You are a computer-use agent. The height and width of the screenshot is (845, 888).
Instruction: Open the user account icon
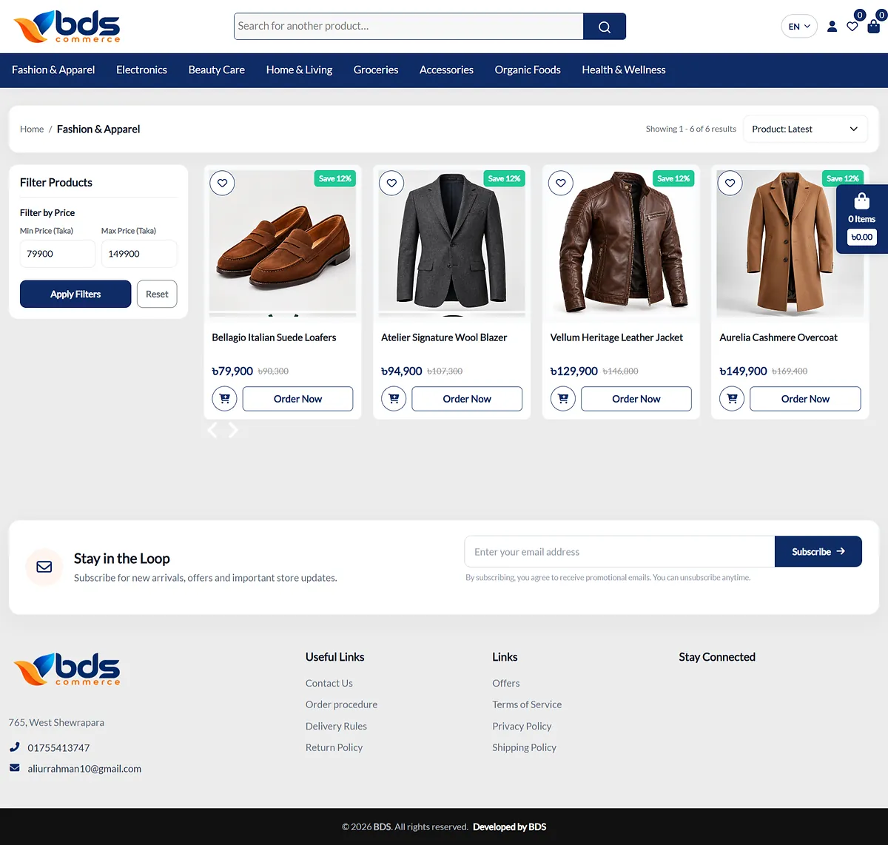tap(832, 27)
